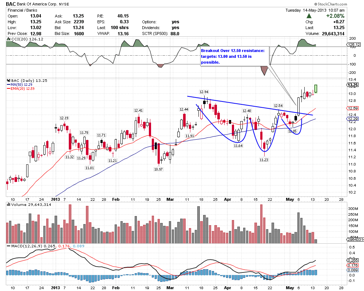Click the 12.59 EMA axis tag
The height and width of the screenshot is (291, 364).
tap(353, 108)
